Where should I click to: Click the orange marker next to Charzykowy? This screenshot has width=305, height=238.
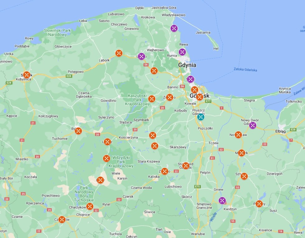[x=90, y=206]
